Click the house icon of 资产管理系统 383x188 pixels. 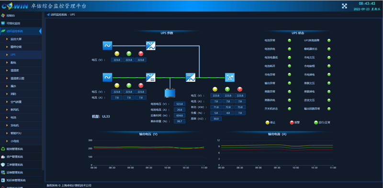pyautogui.click(x=3, y=157)
